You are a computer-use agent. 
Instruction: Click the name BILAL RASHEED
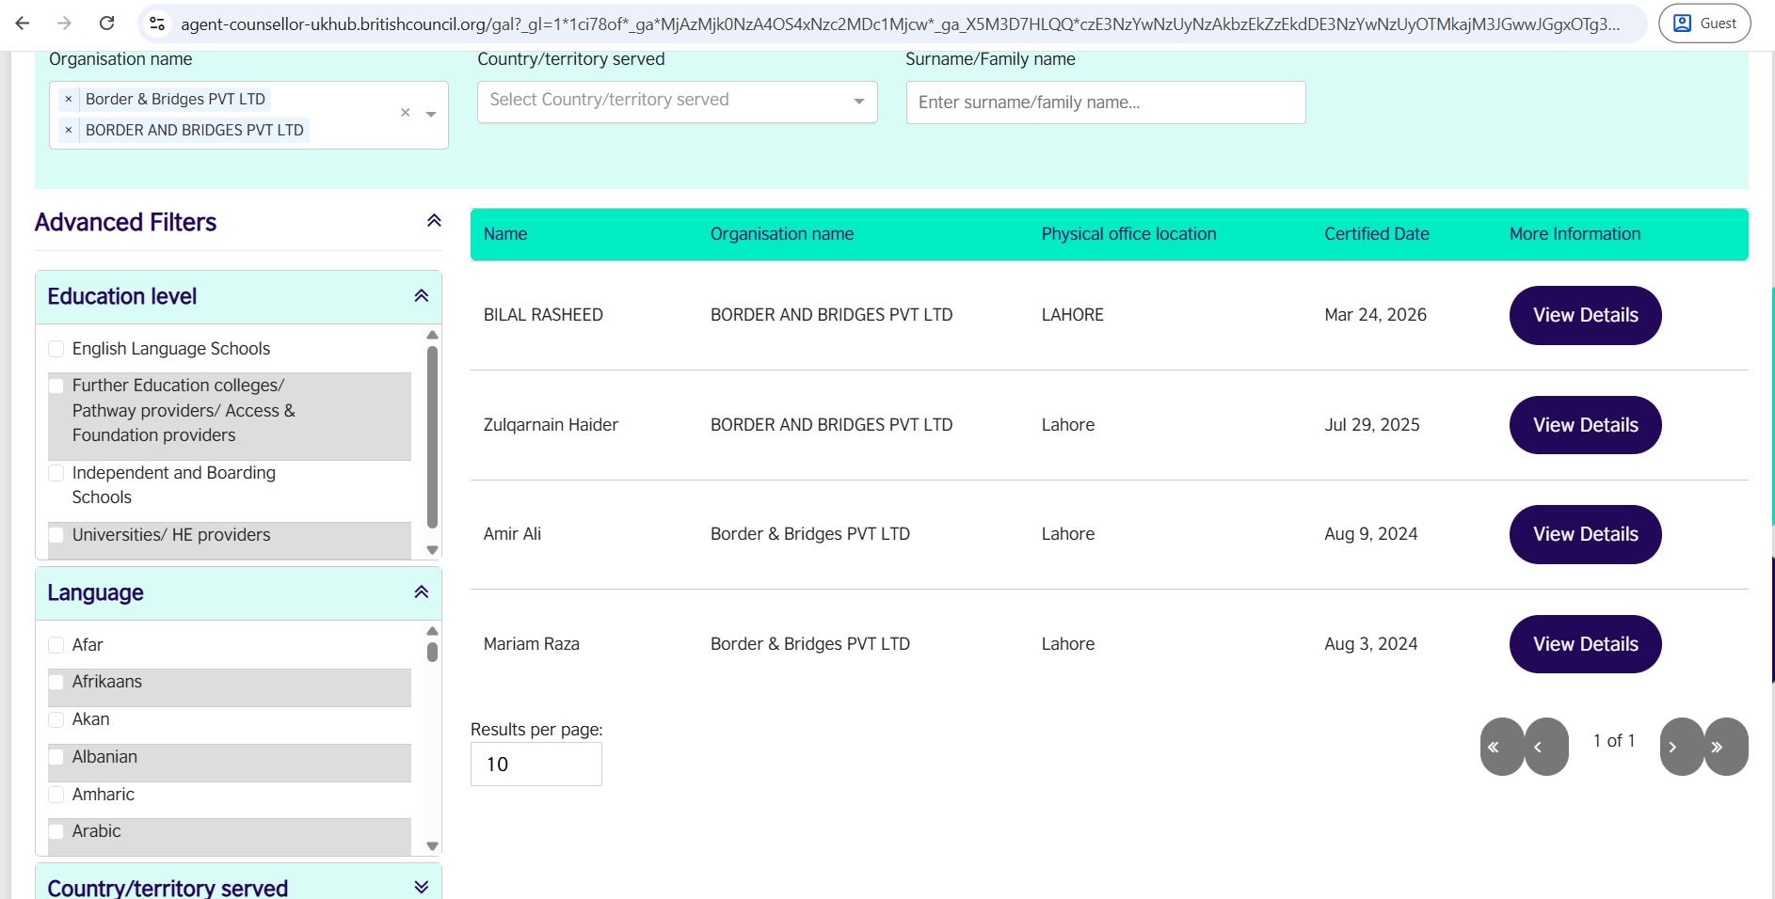point(543,315)
